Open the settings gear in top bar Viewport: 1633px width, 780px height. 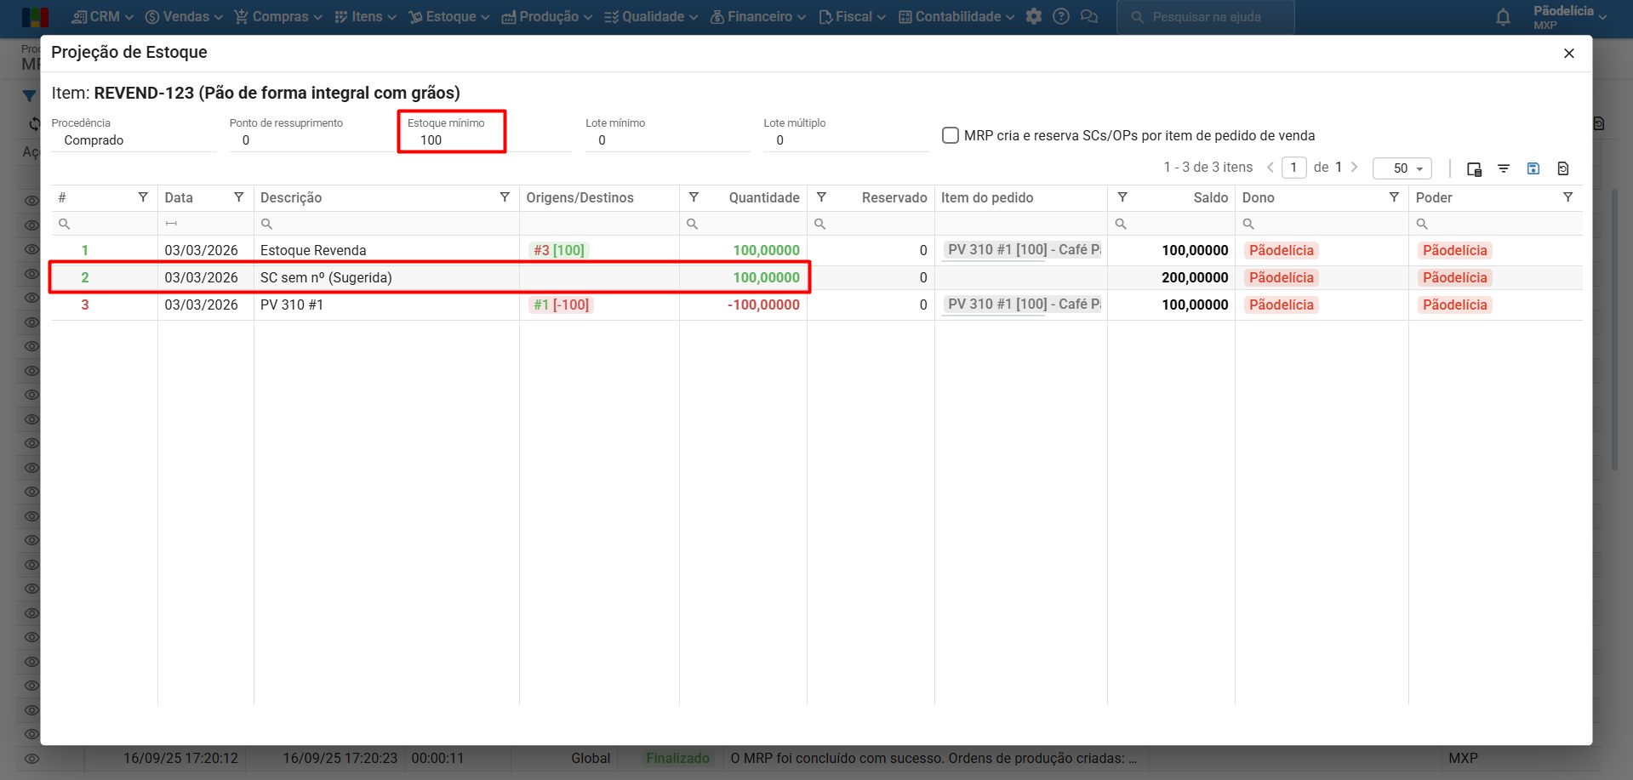(1034, 17)
